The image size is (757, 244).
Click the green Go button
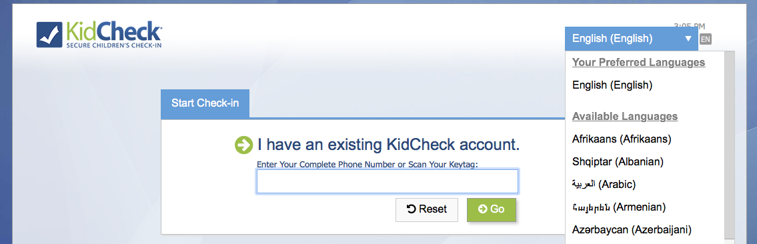(492, 209)
